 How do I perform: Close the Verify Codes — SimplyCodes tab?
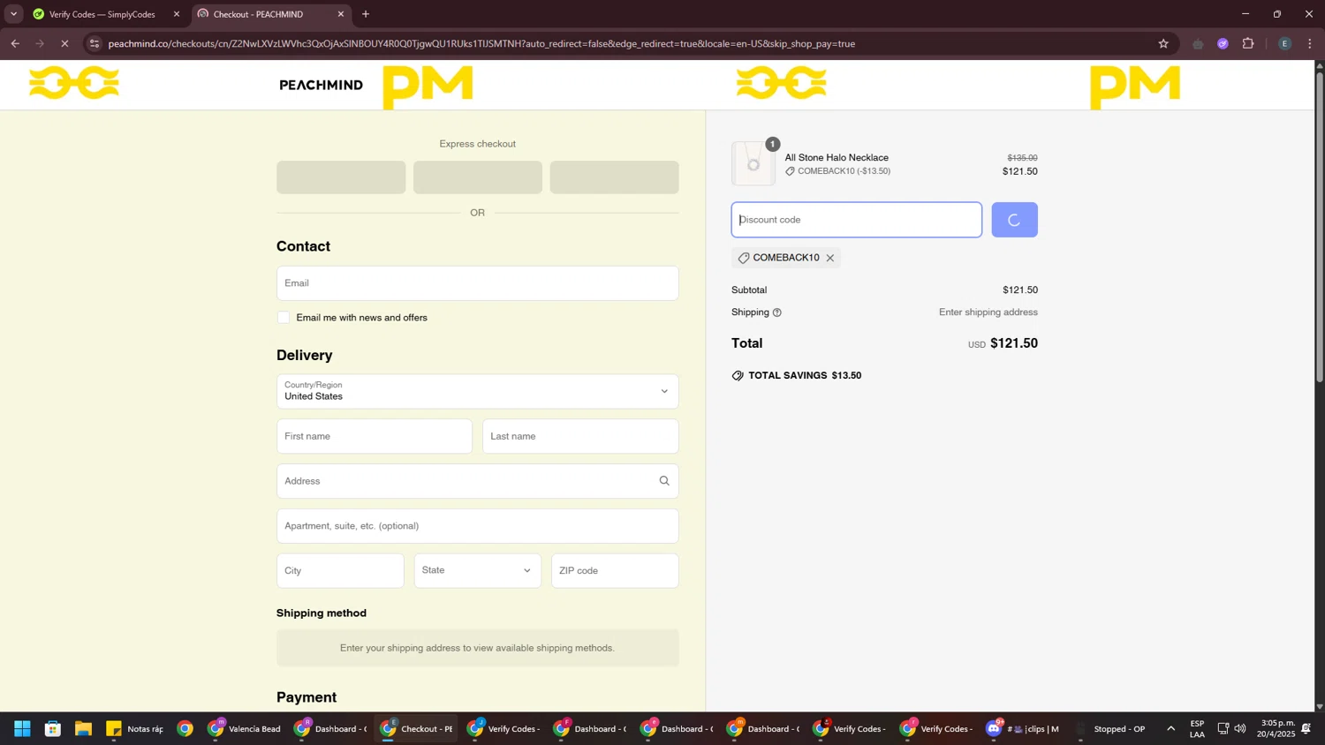(x=177, y=14)
